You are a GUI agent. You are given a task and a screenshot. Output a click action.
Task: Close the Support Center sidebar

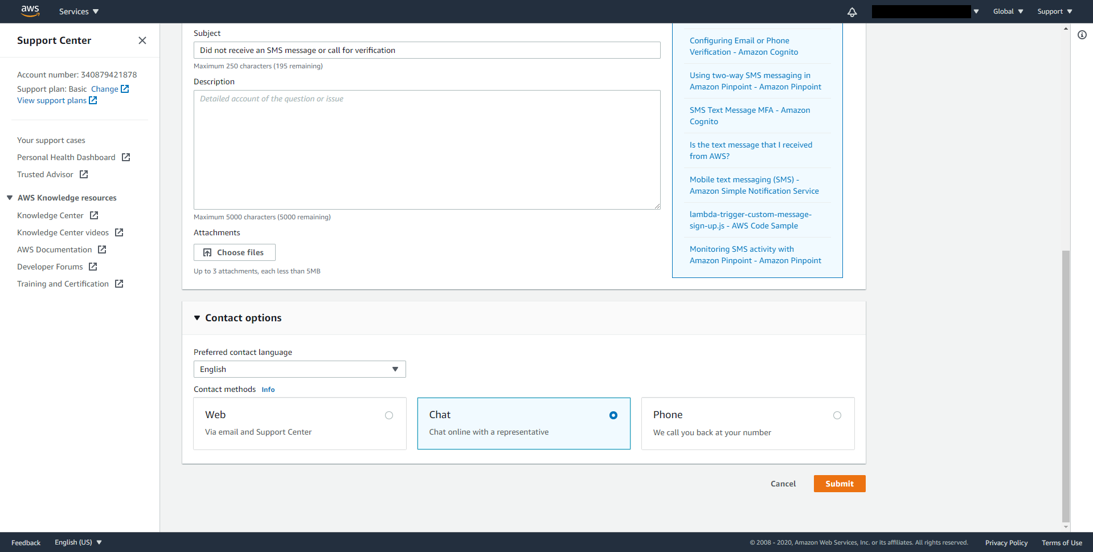142,40
